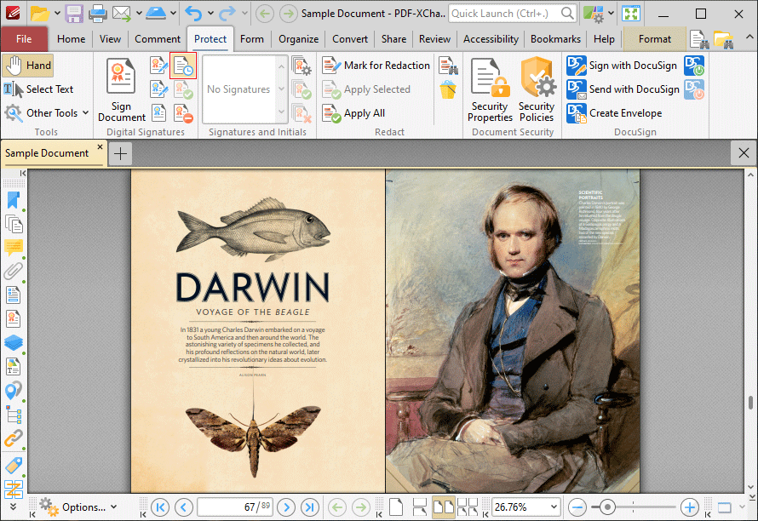This screenshot has height=521, width=758.
Task: Click the Save floppy disk icon
Action: point(74,14)
